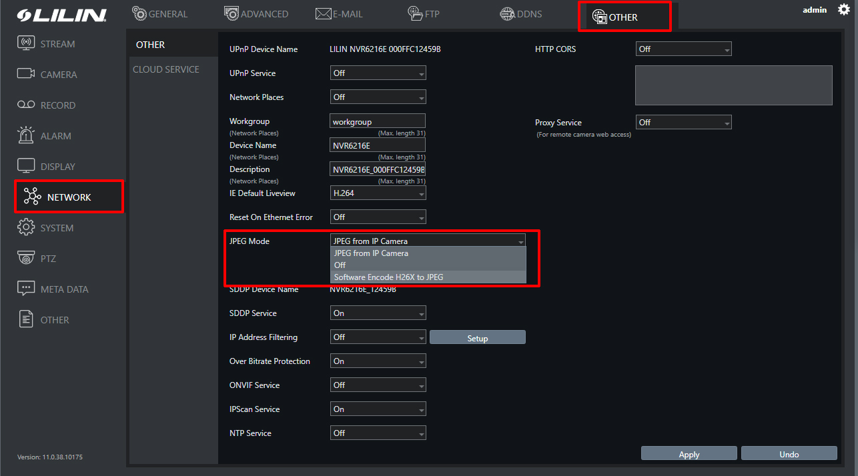
Task: Open the Alarm siren icon
Action: pyautogui.click(x=26, y=135)
